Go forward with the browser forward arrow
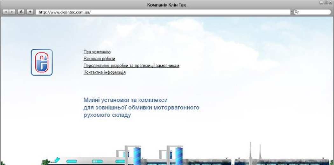The height and width of the screenshot is (165, 334). coord(12,12)
